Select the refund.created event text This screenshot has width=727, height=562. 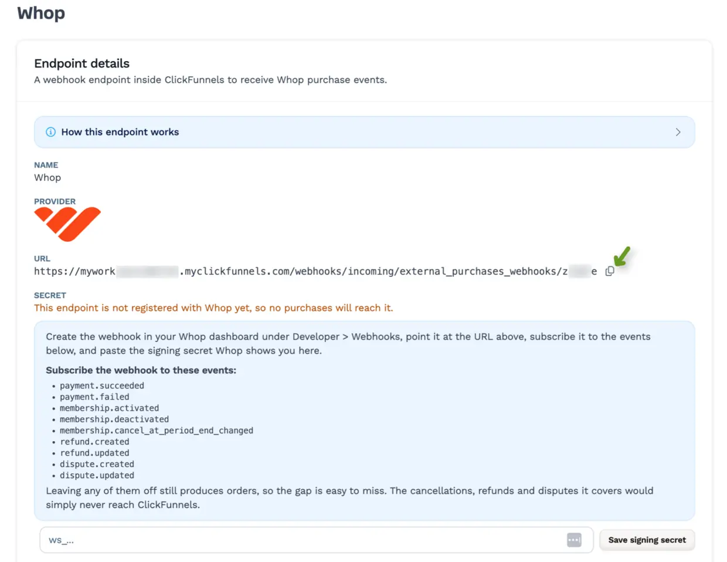click(94, 442)
